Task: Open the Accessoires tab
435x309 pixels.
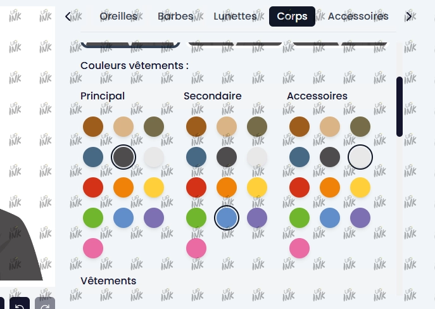Action: coord(358,16)
